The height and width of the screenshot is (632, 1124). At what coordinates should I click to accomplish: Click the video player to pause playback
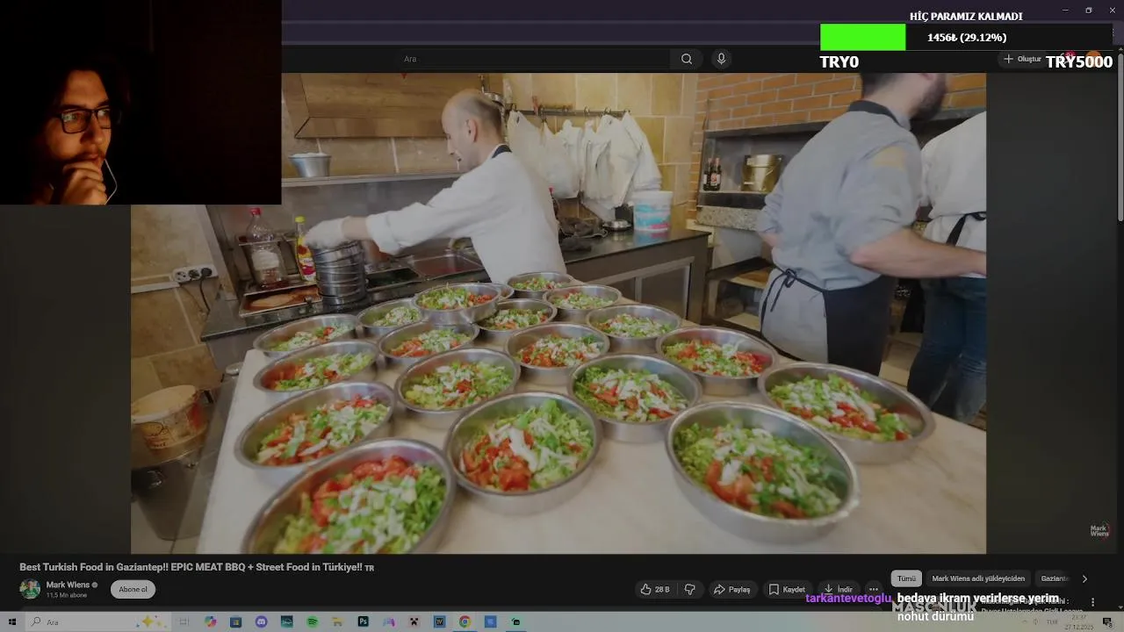(x=558, y=313)
